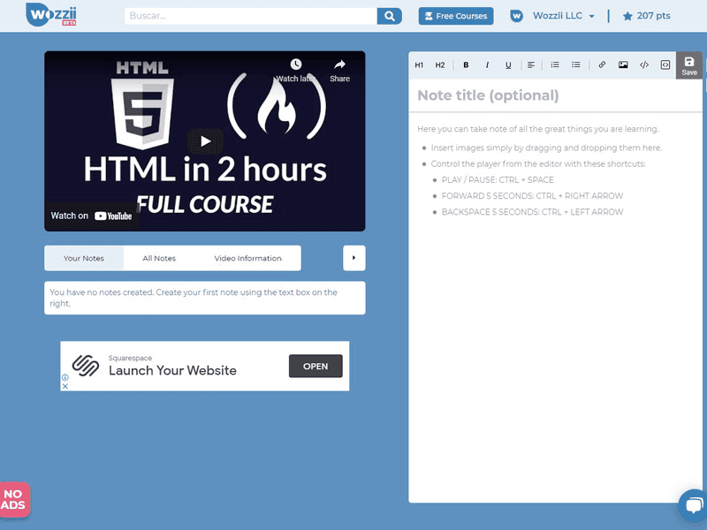Click the 'You have no notes created' message
The width and height of the screenshot is (707, 530).
[x=205, y=298]
